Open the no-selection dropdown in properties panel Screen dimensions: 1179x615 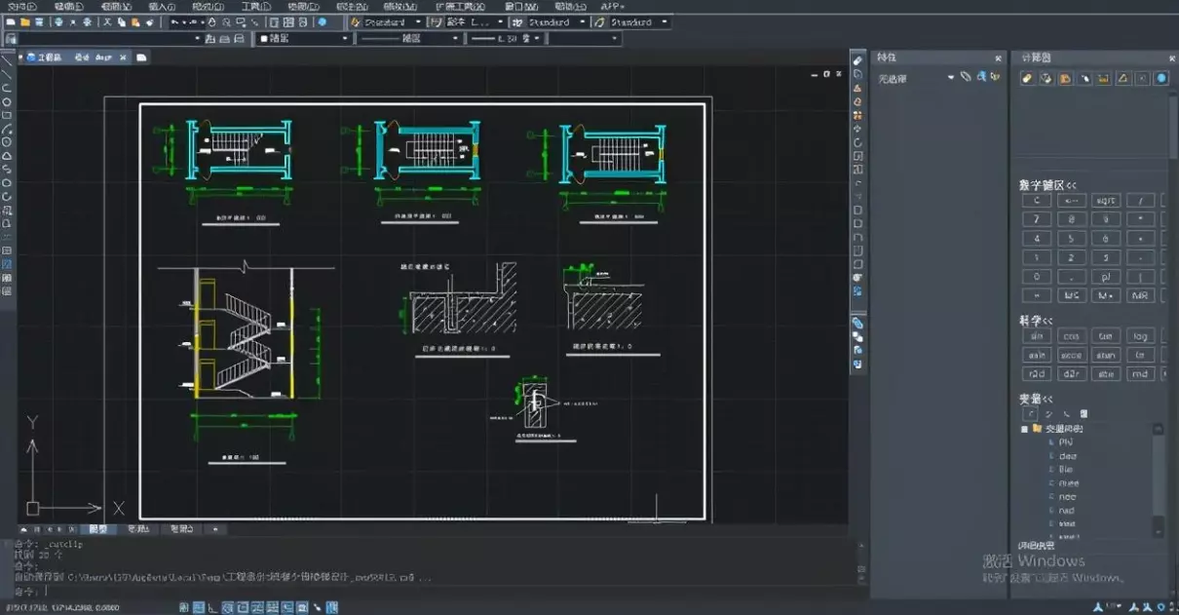[x=951, y=78]
